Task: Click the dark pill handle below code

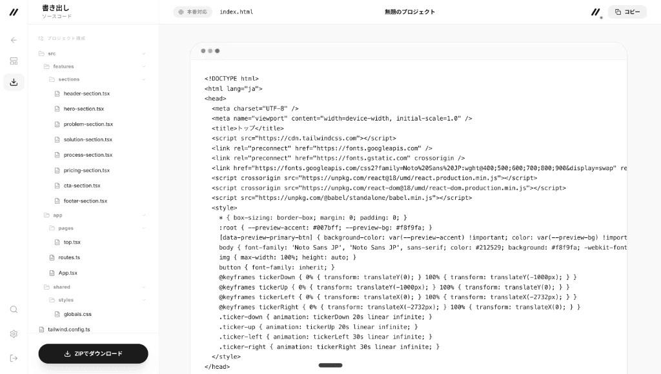Action: pos(330,365)
